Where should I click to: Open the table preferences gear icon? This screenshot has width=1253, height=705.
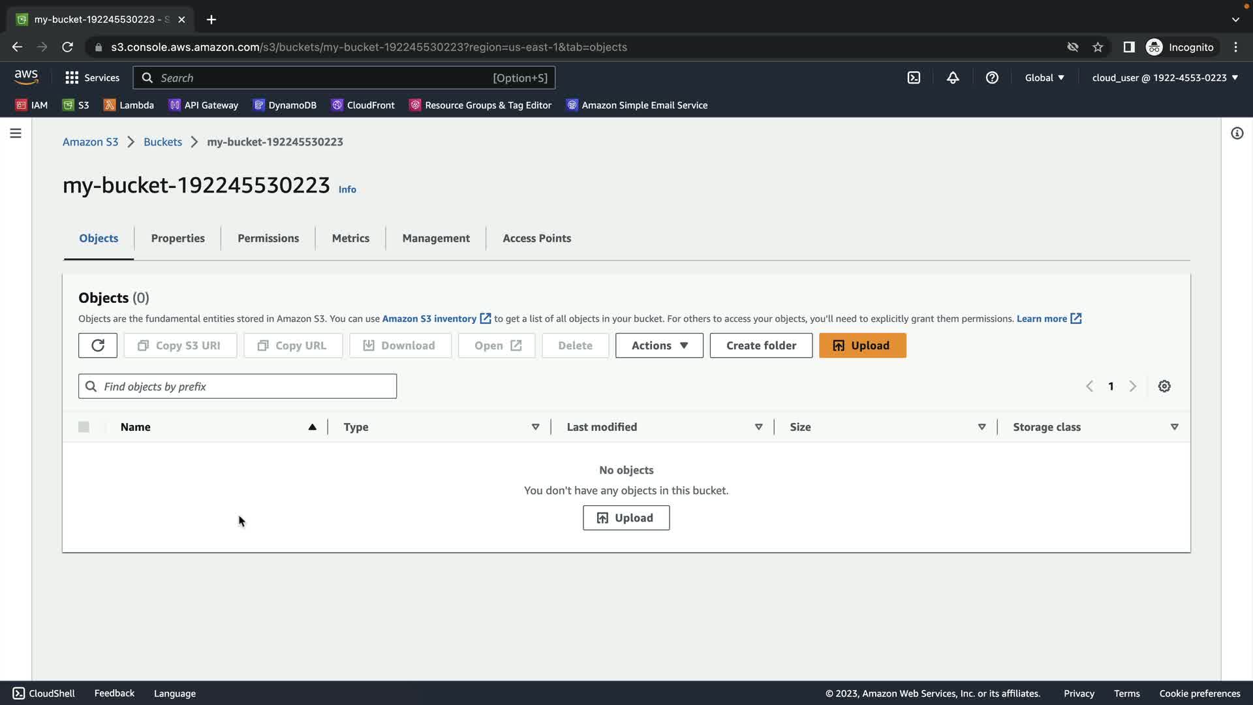pos(1164,386)
